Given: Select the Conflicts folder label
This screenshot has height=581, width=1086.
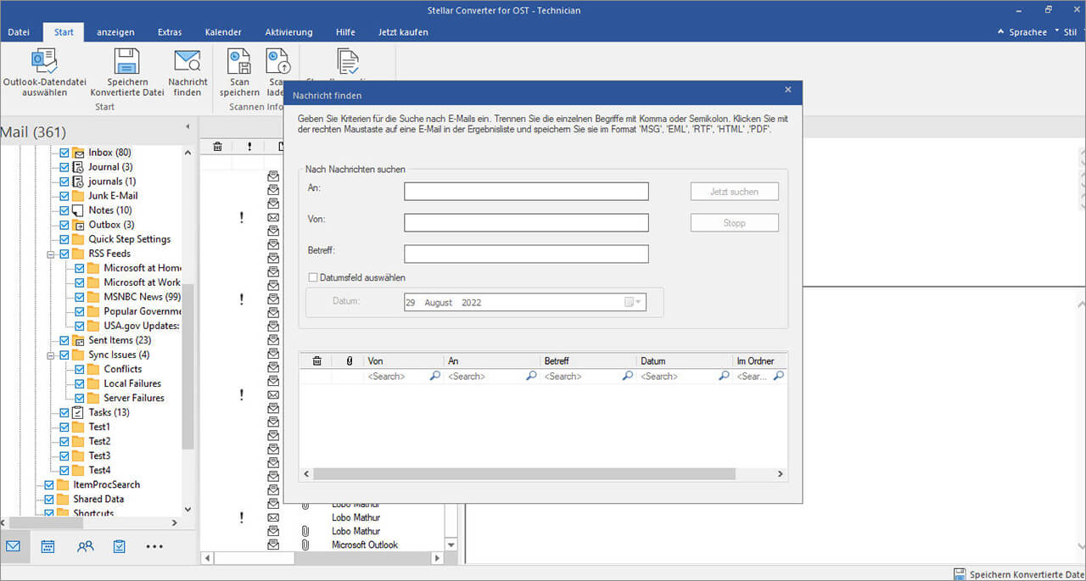Looking at the screenshot, I should pos(123,369).
